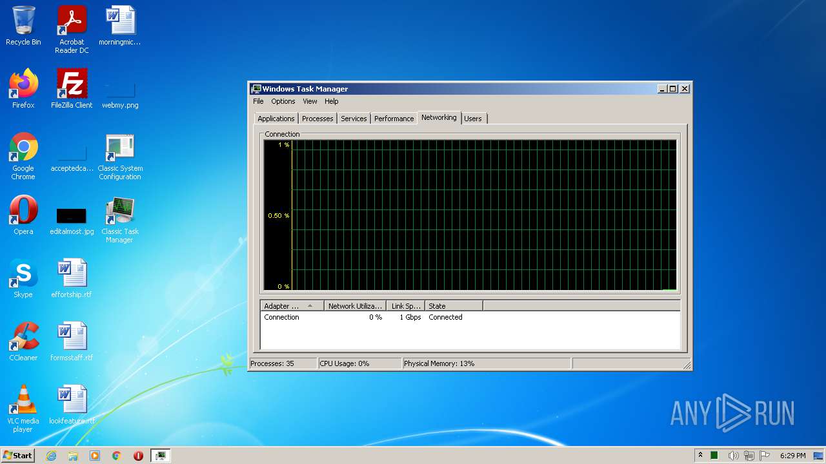Open Classic System Configuration shortcut
826x464 pixels.
coord(120,156)
